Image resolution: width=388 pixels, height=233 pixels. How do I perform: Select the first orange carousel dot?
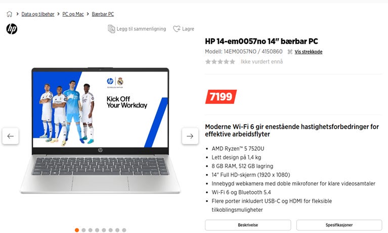click(x=77, y=230)
